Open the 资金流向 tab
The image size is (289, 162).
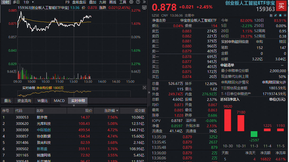[24, 101]
